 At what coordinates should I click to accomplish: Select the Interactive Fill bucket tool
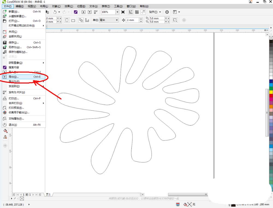(x=5, y=131)
